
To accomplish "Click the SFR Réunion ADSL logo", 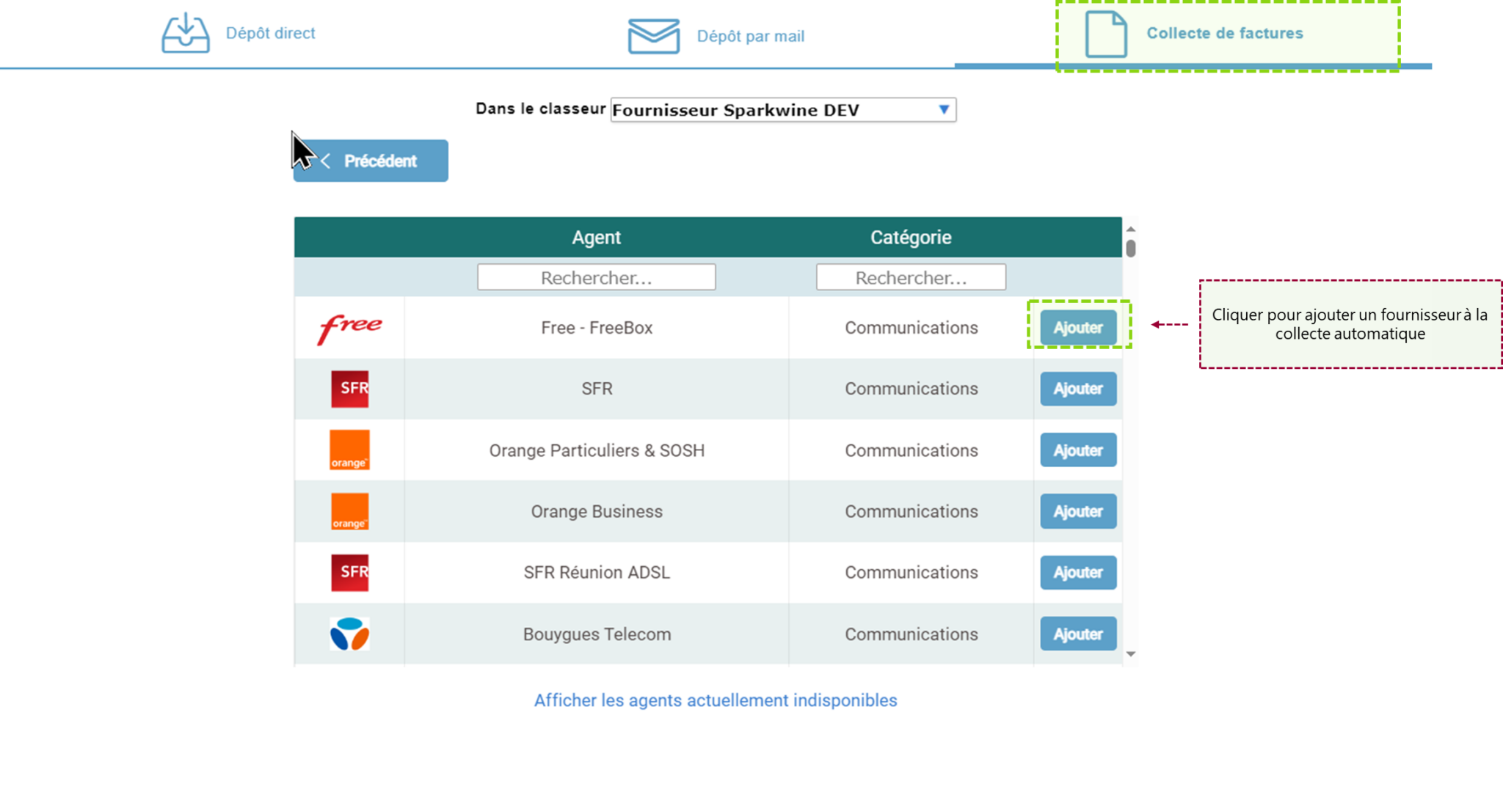I will point(350,572).
